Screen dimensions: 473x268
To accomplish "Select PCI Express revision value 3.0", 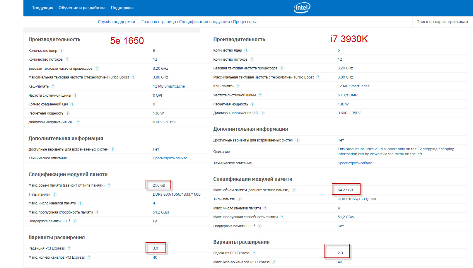I will (x=155, y=248).
